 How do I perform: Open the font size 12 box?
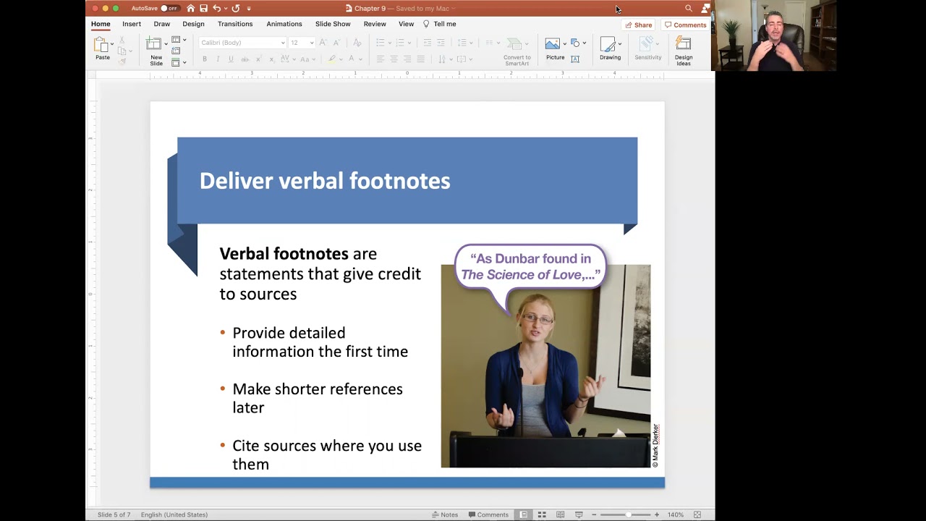pyautogui.click(x=302, y=43)
